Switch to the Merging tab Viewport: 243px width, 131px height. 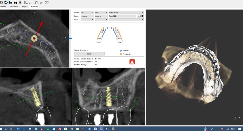pyautogui.click(x=24, y=7)
